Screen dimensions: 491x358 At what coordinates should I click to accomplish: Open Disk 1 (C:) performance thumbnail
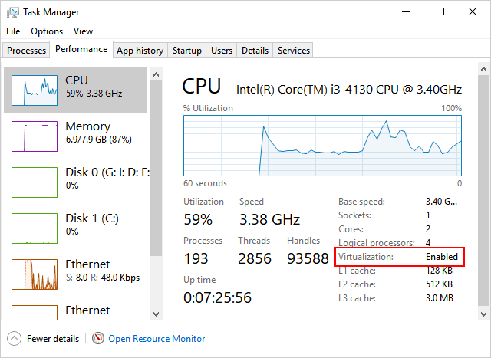[34, 228]
